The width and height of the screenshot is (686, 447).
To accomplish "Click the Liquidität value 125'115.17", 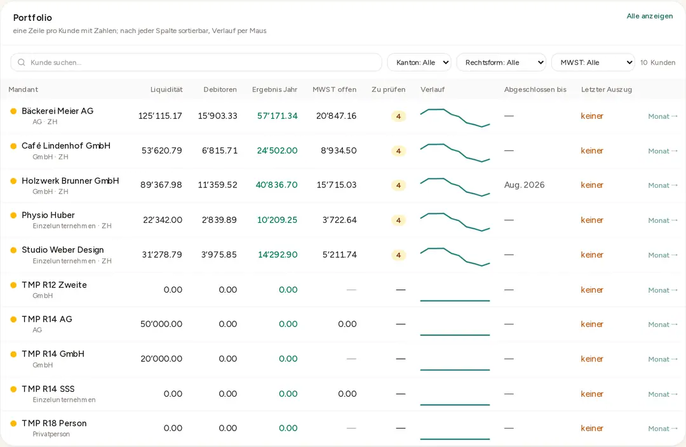I will (160, 116).
